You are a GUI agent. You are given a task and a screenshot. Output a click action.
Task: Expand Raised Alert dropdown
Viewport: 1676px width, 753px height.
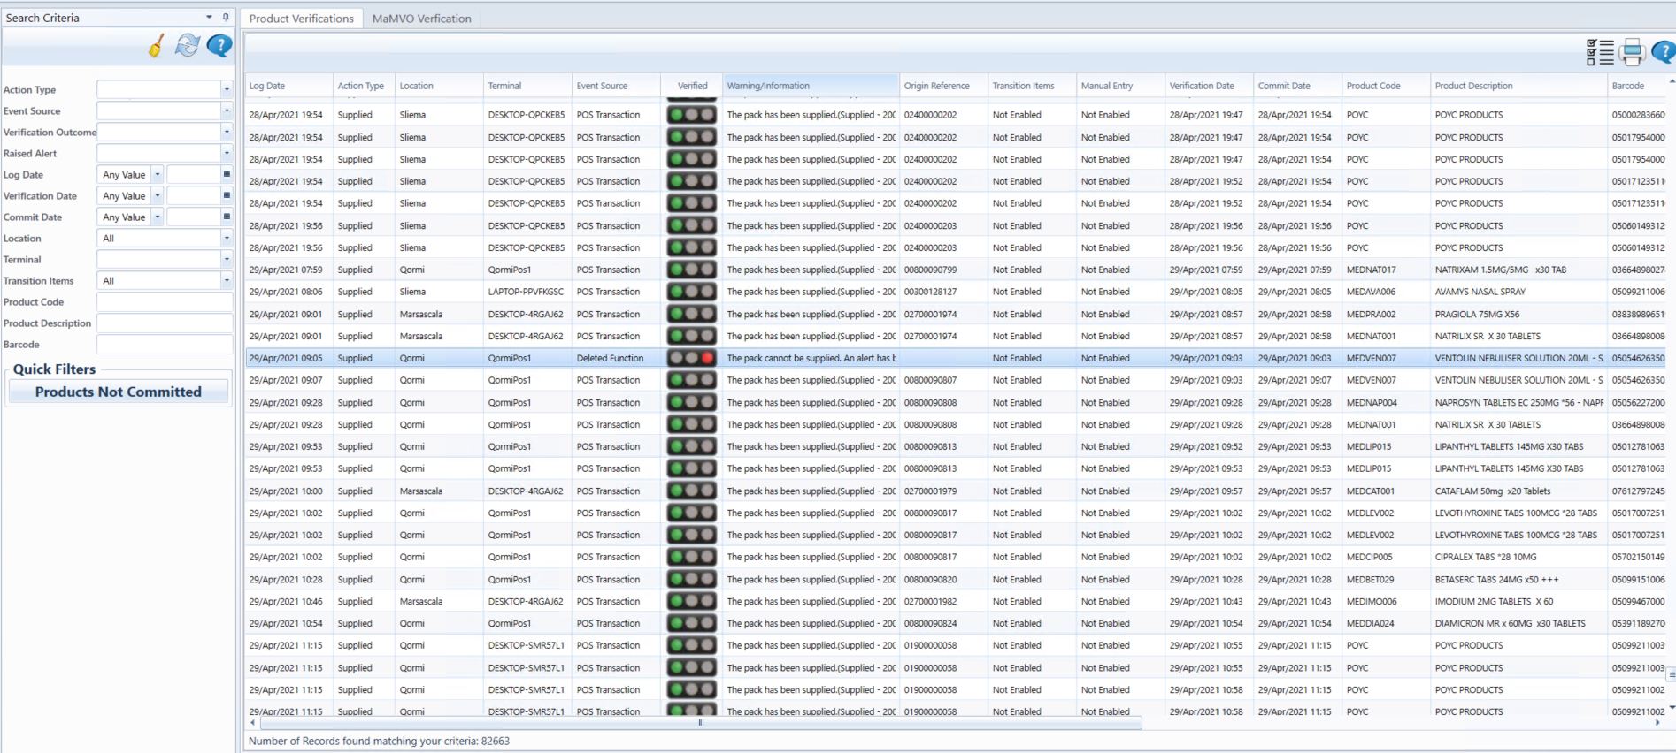tap(227, 153)
